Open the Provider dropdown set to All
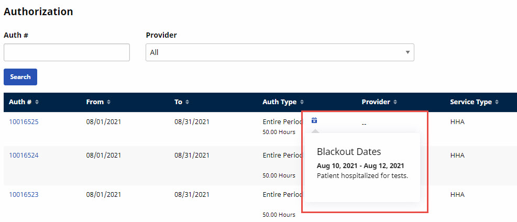 tap(280, 52)
